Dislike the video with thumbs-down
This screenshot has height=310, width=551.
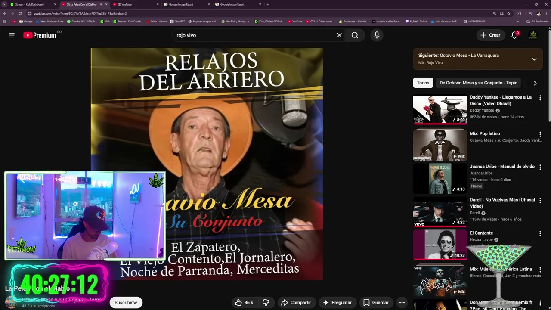coord(266,303)
